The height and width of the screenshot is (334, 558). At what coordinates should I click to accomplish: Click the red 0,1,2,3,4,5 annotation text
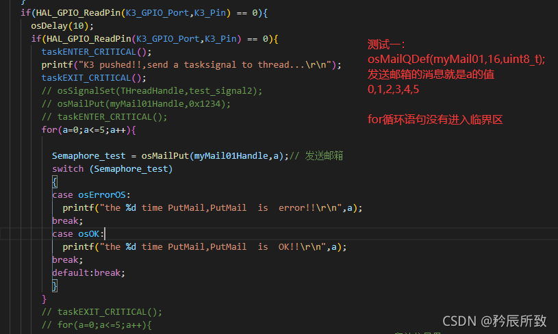[x=393, y=89]
